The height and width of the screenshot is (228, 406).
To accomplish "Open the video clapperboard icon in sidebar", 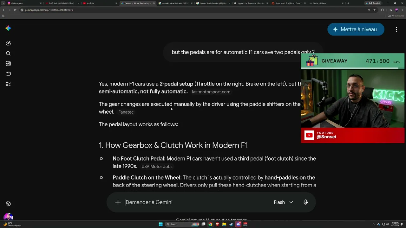I will coord(8,74).
